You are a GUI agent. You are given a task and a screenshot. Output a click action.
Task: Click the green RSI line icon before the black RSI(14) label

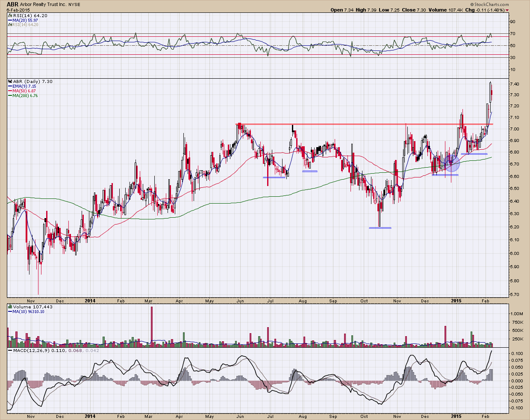click(10, 15)
